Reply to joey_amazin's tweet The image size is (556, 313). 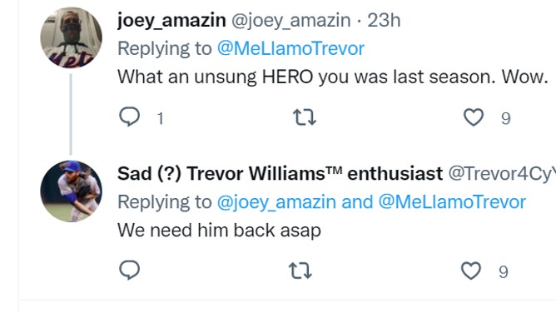[129, 117]
